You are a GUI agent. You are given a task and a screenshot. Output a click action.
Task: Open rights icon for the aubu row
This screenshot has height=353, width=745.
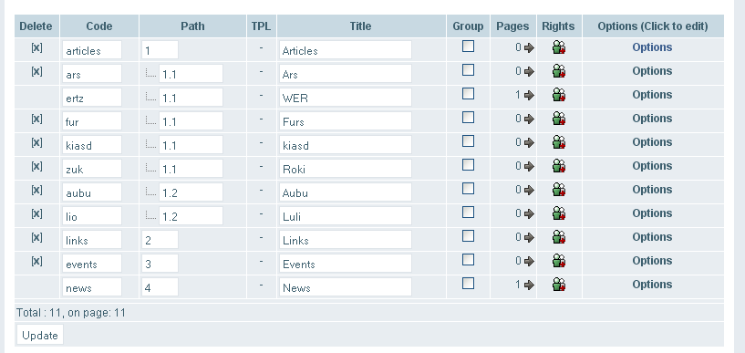pyautogui.click(x=559, y=190)
